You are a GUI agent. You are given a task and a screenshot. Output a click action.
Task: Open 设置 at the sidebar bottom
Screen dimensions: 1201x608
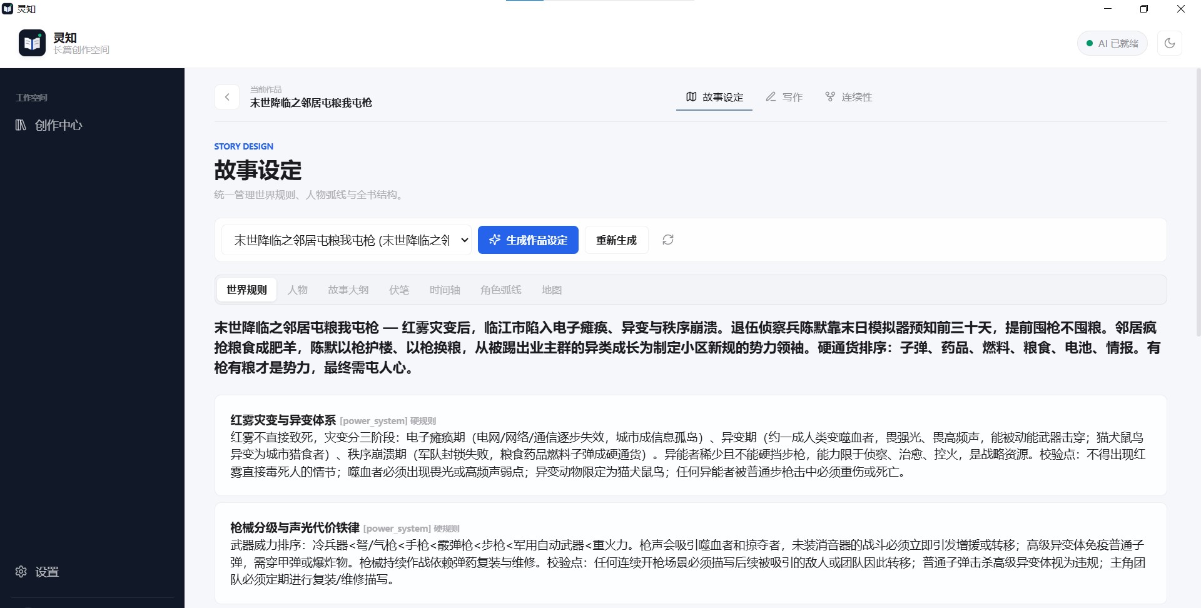click(38, 572)
